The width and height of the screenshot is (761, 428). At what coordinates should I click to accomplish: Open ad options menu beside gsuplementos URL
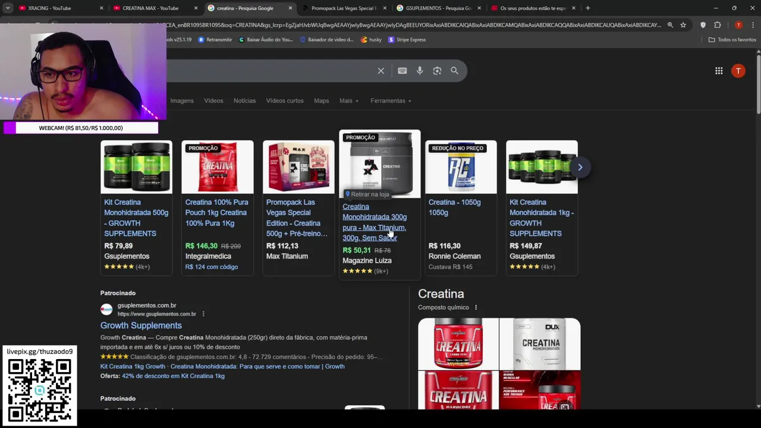tap(203, 314)
